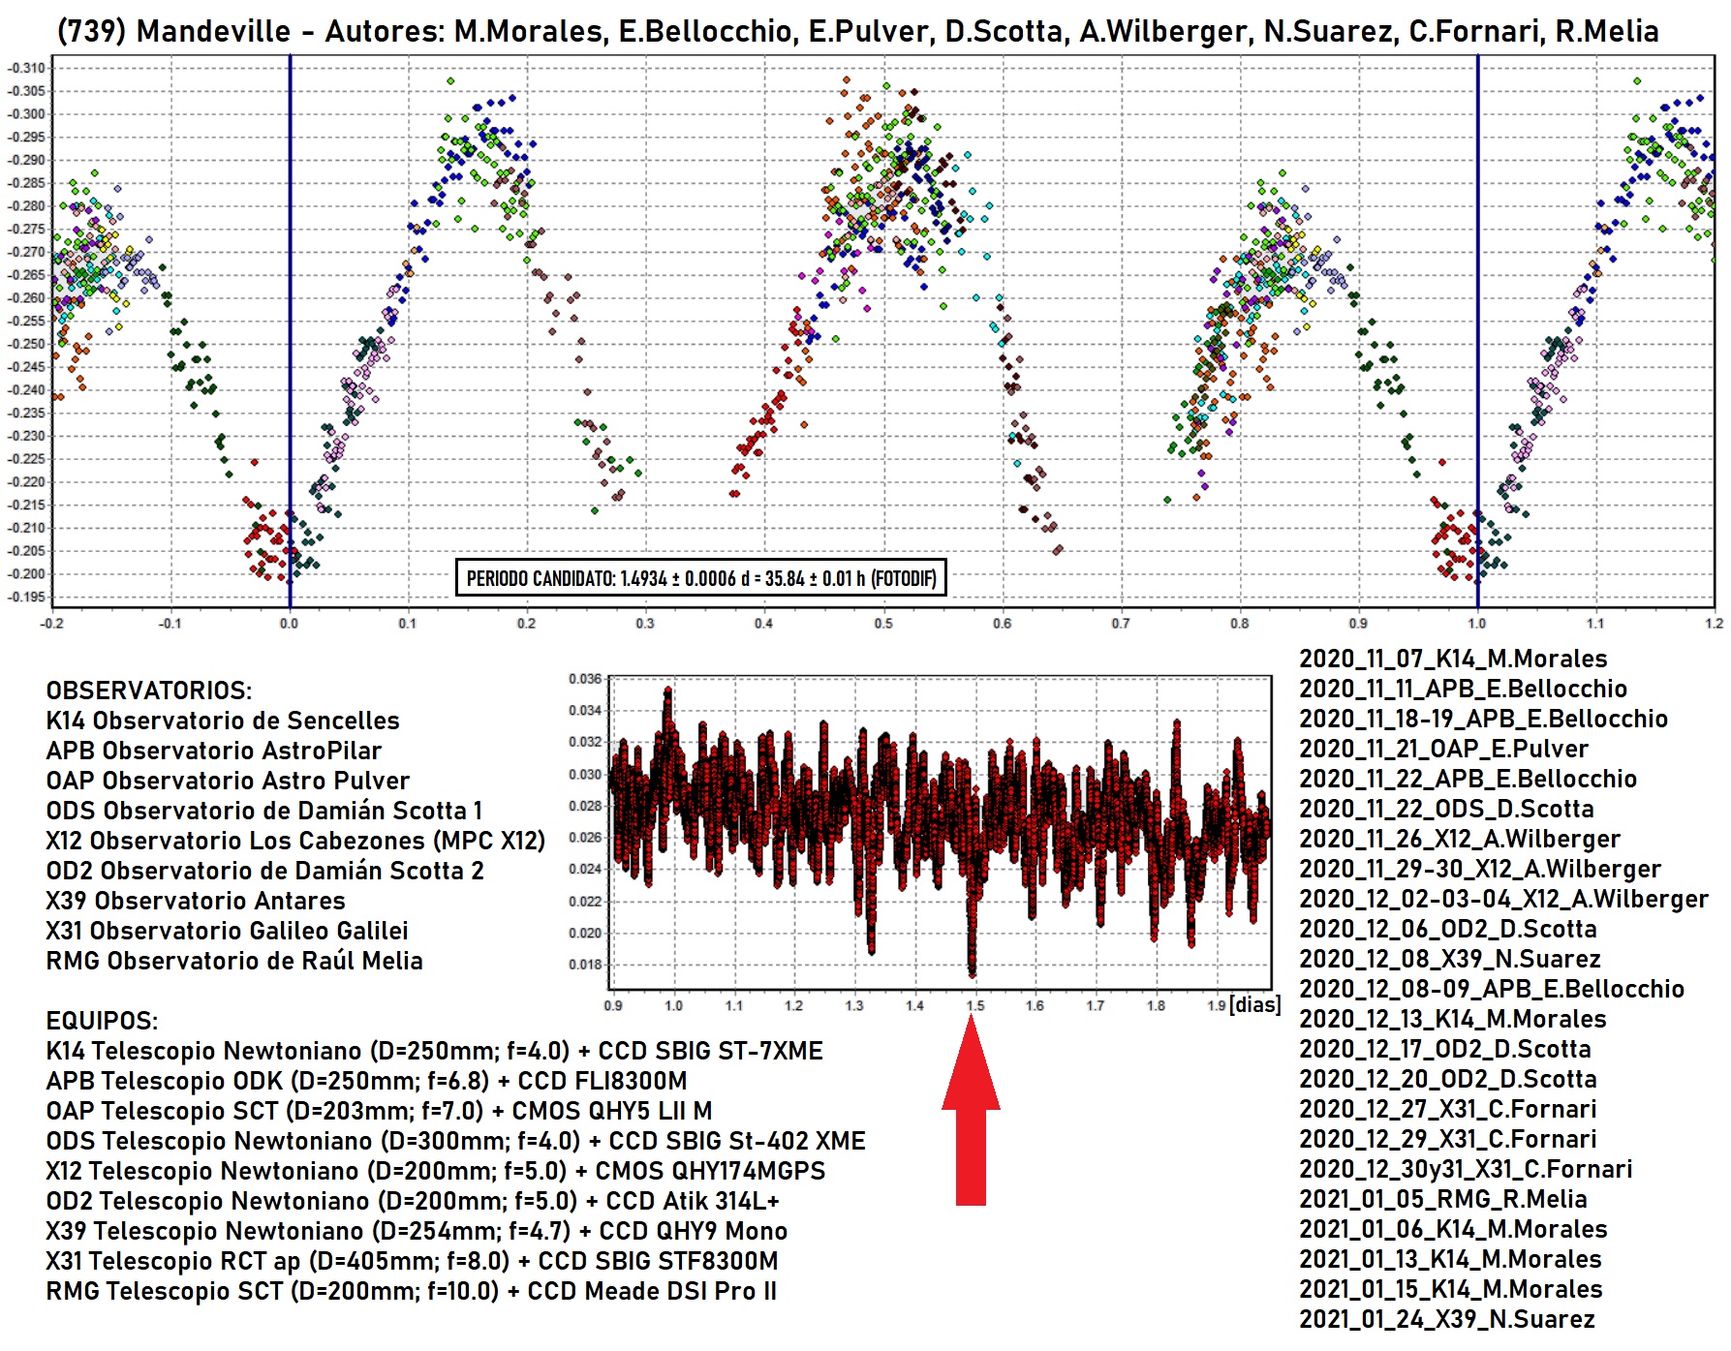Click the (739) Mandeville chart title
The width and height of the screenshot is (1731, 1351).
click(857, 31)
